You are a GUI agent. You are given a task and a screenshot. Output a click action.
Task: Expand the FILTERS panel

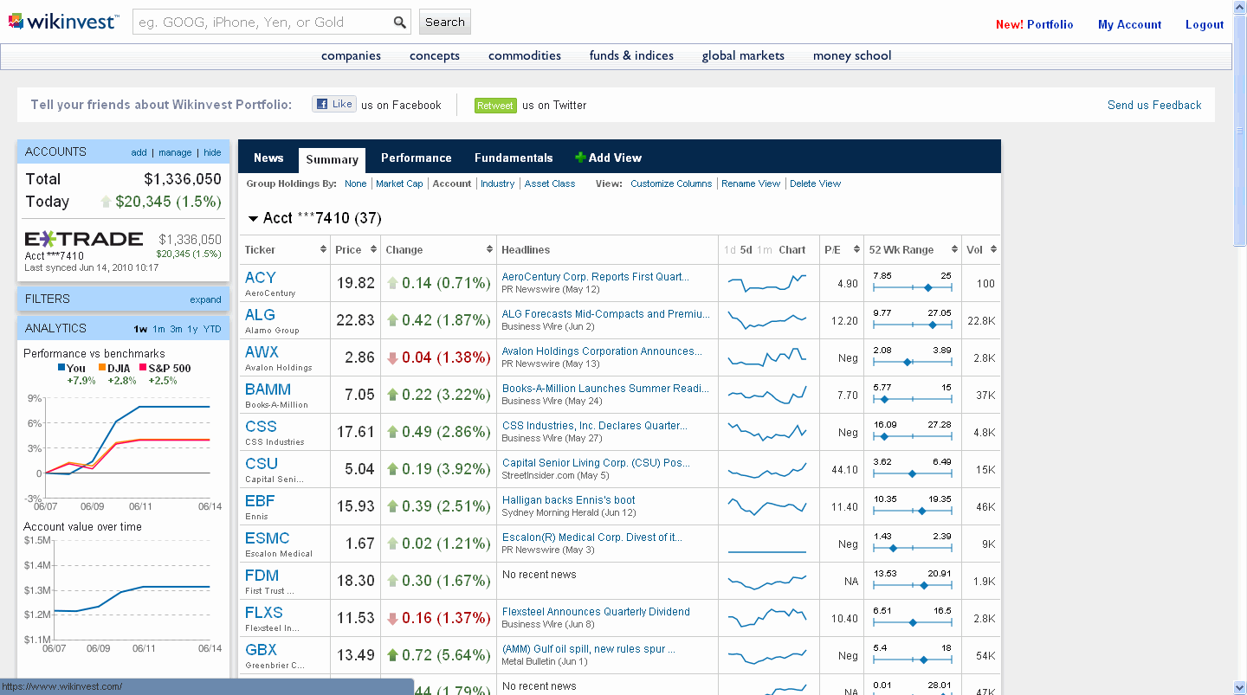[x=205, y=299]
